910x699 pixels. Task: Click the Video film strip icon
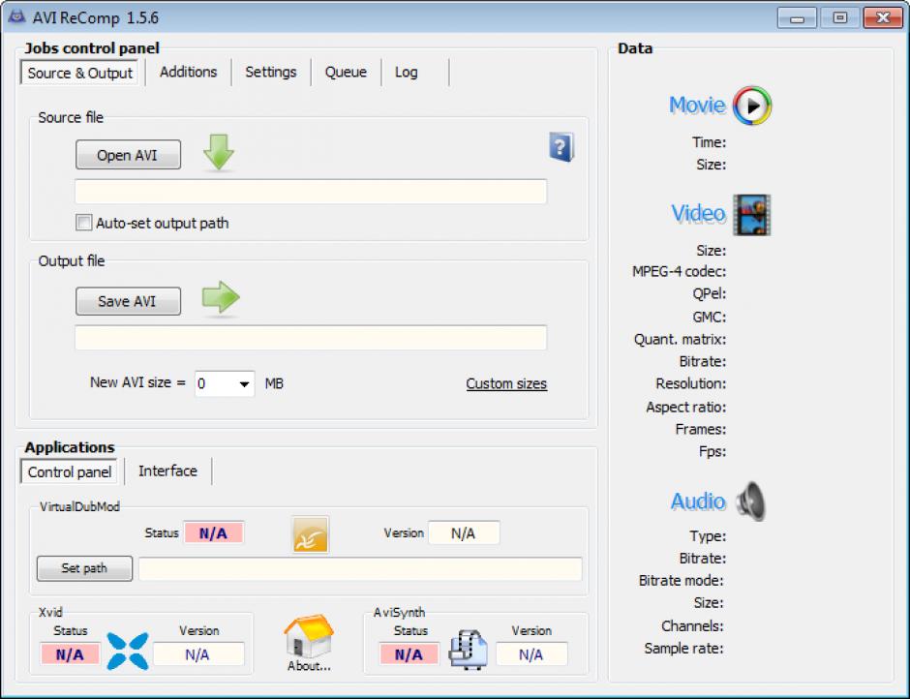[751, 214]
